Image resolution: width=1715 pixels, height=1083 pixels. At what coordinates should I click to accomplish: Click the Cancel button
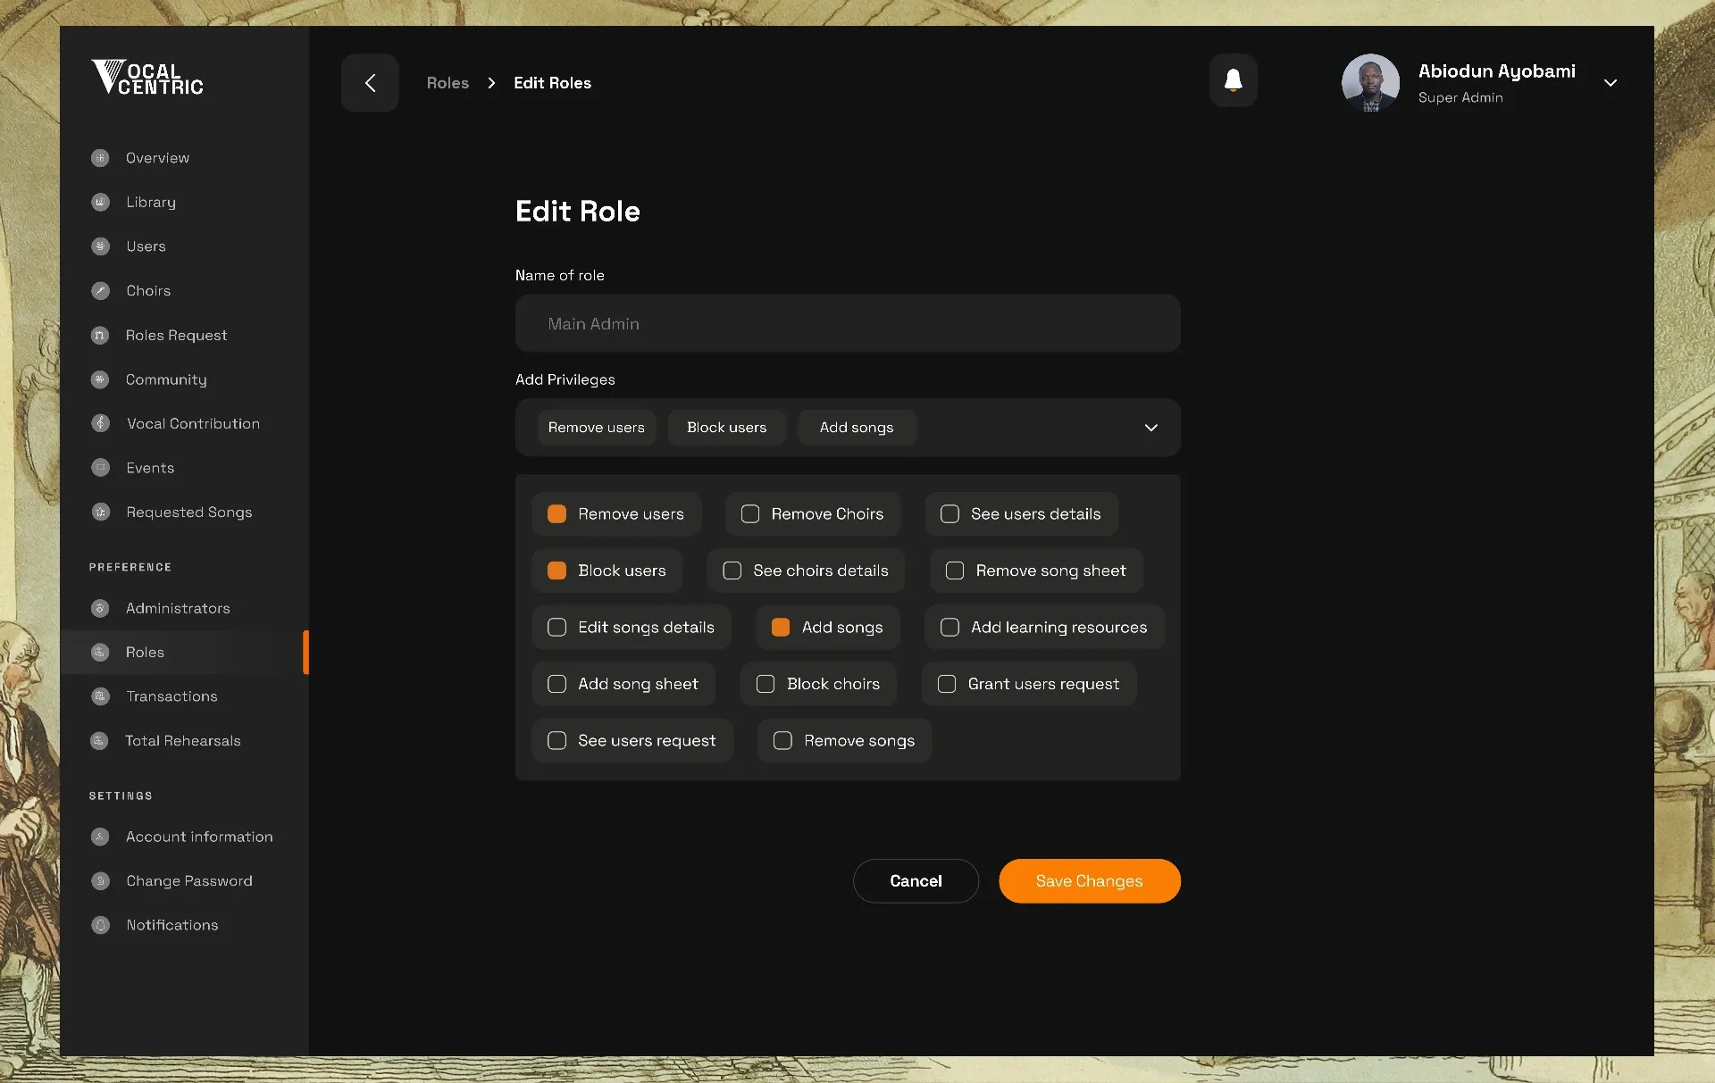(916, 880)
